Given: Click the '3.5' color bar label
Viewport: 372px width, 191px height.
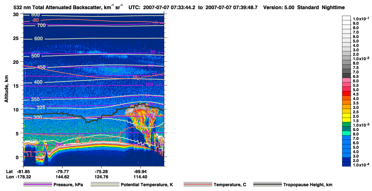Looking at the screenshot, I should coord(356,103).
